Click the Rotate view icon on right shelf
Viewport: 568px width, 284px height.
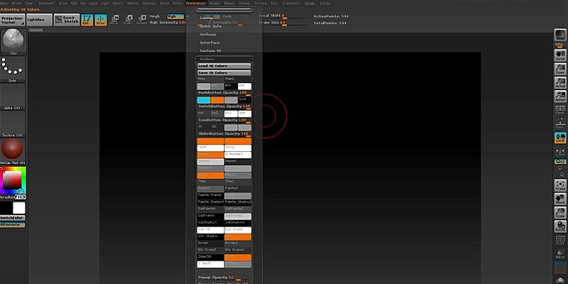[x=560, y=226]
